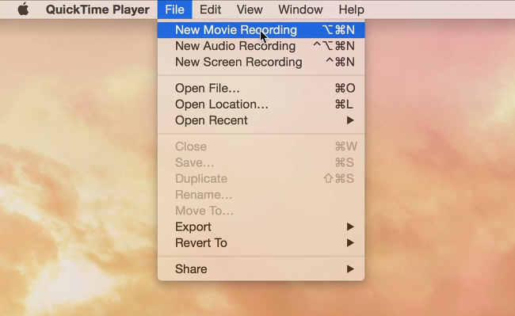
Task: Open the Help menu
Action: click(x=351, y=10)
